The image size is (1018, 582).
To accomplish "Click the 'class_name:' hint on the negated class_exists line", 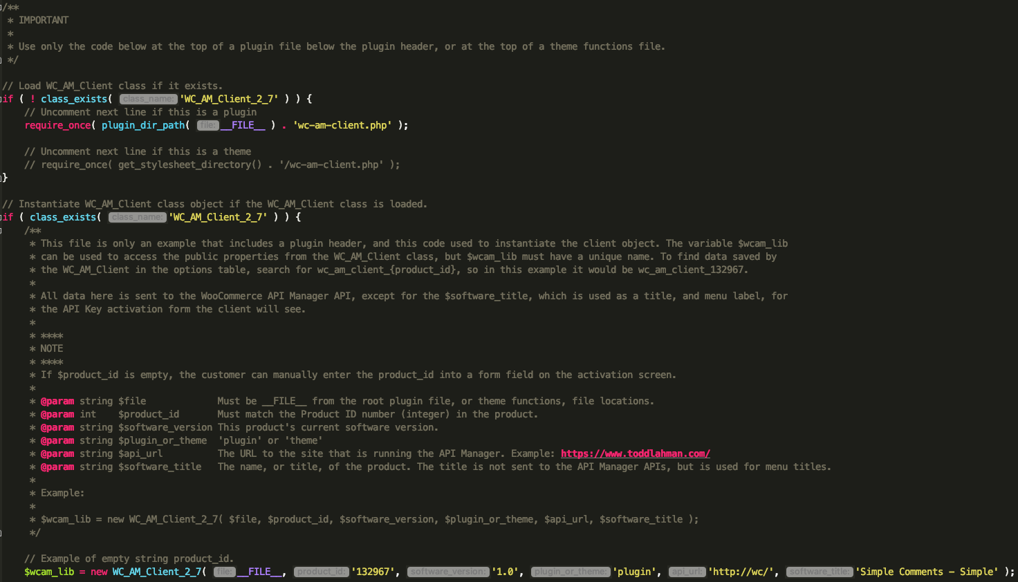I will coord(148,99).
